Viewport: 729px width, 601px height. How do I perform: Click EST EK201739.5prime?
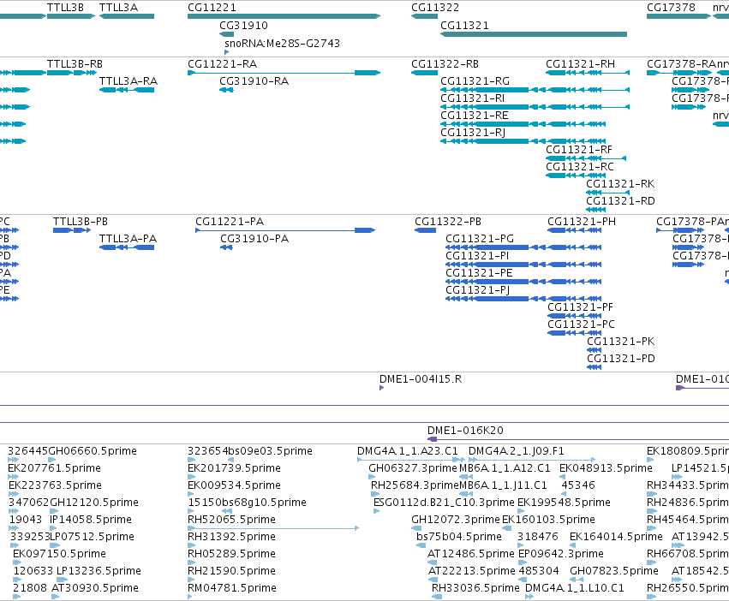[235, 468]
